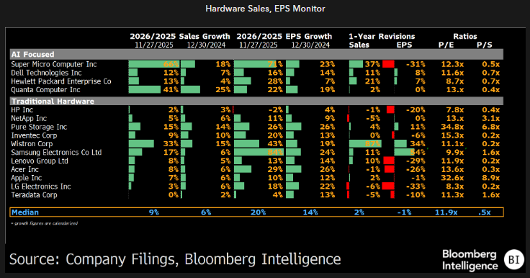
Task: Click the 2026/2025 EPS Growth column header
Action: pos(284,36)
